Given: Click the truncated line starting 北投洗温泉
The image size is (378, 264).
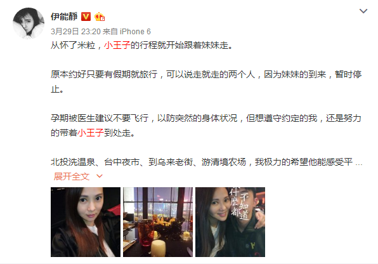Looking at the screenshot, I should click(202, 162).
